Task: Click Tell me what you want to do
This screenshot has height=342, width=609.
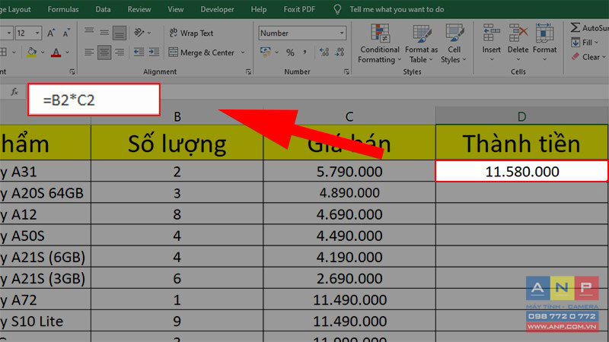Action: tap(397, 9)
